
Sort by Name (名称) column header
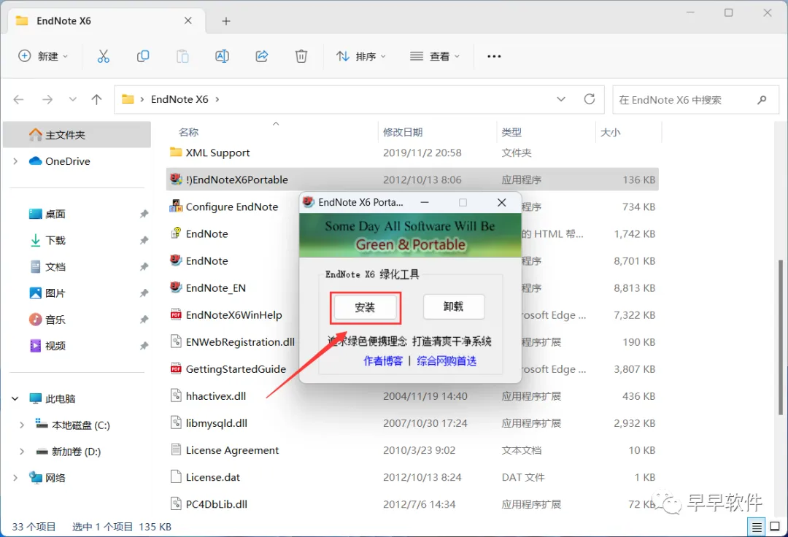[188, 132]
